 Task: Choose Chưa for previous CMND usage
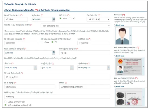coord(42,42)
